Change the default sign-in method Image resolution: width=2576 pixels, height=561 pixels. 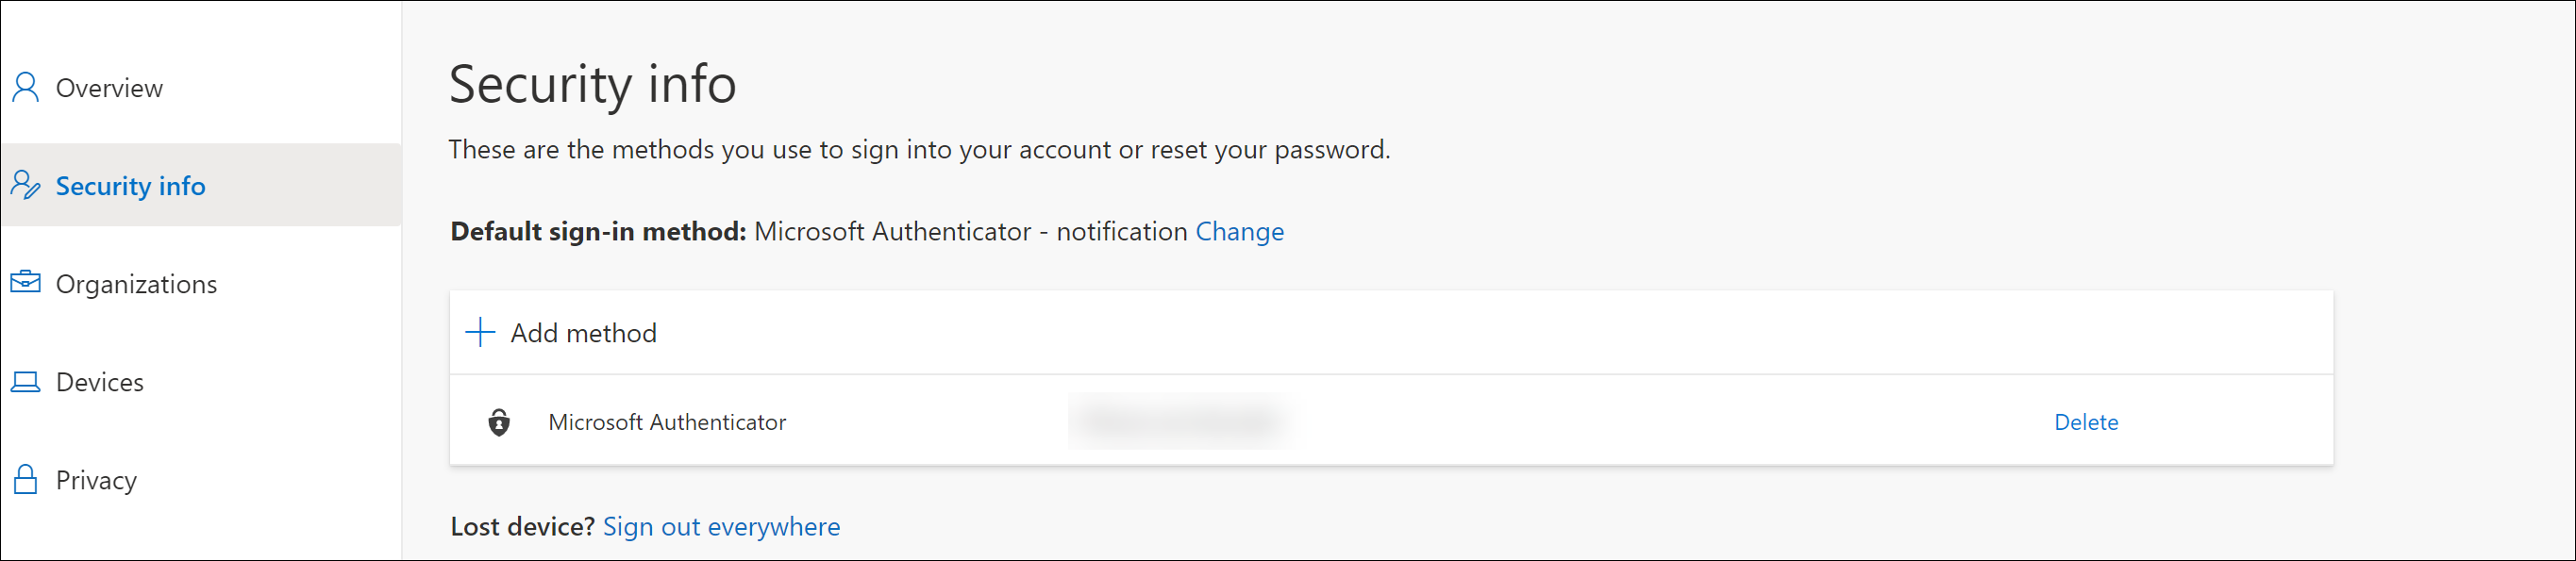point(1239,231)
